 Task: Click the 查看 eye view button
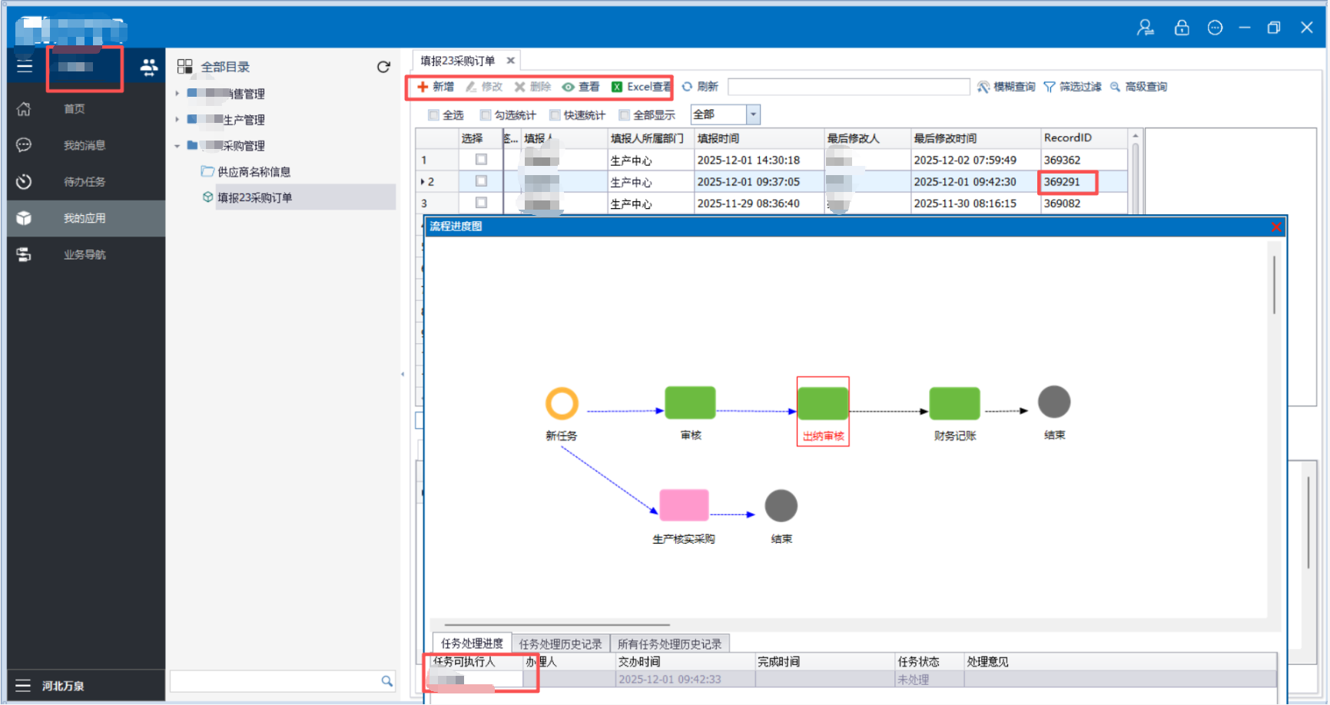pos(581,87)
